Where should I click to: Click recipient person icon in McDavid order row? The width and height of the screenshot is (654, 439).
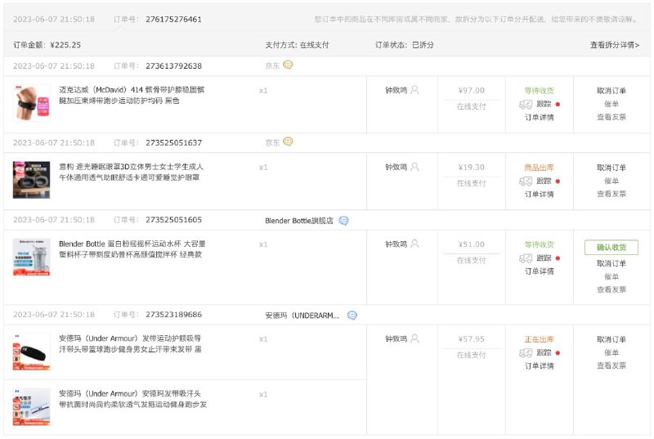coord(414,90)
